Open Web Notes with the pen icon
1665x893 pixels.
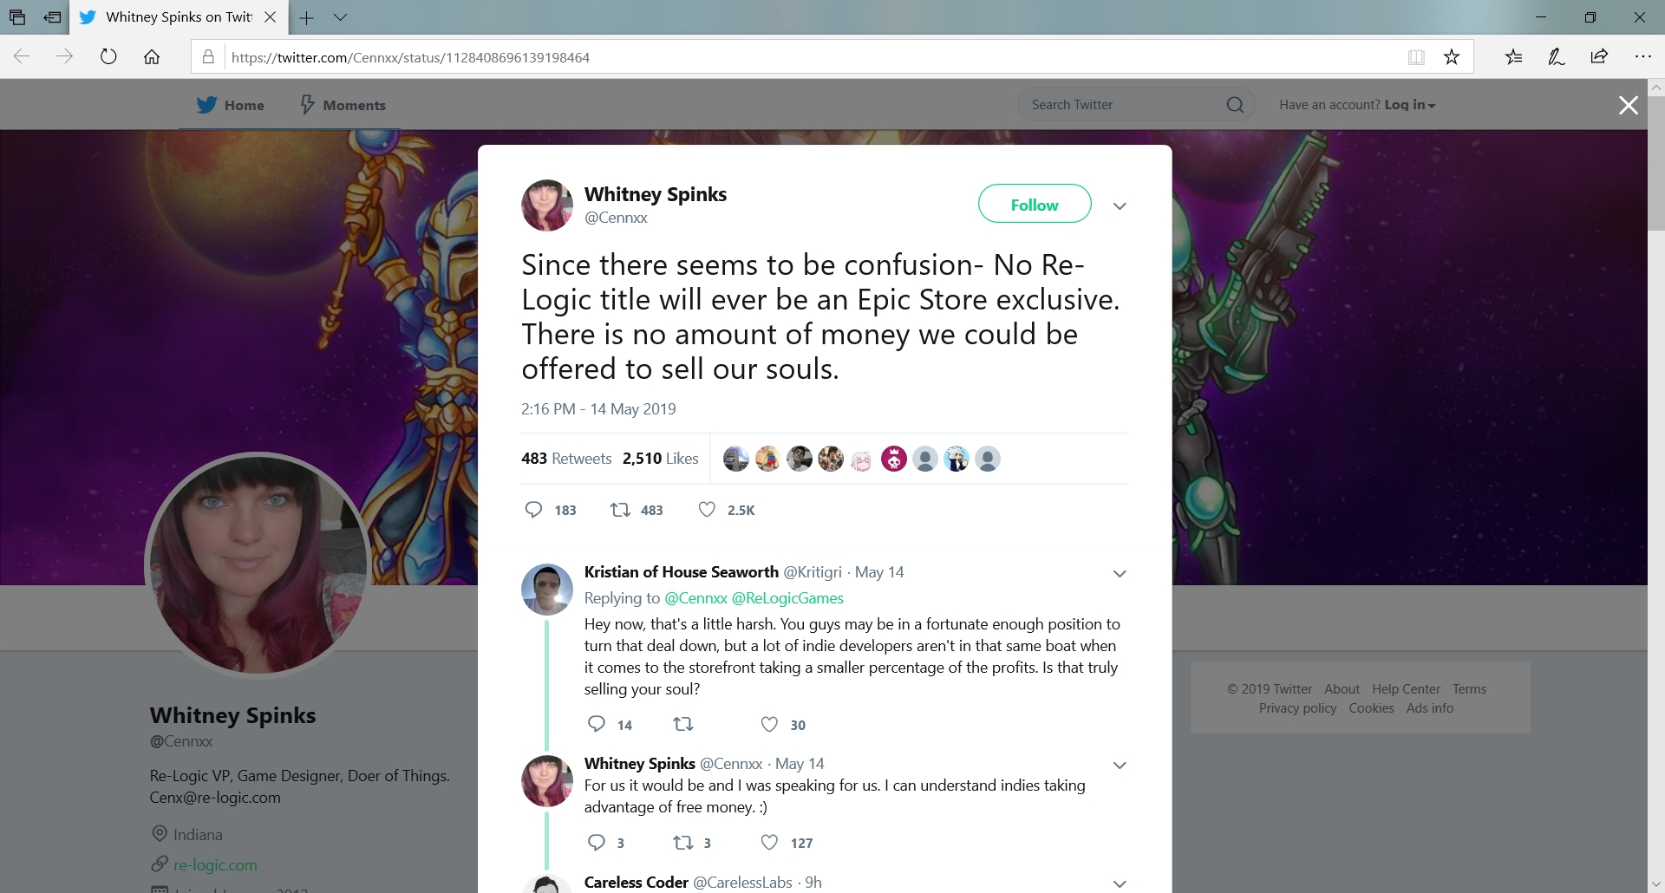[x=1556, y=56]
